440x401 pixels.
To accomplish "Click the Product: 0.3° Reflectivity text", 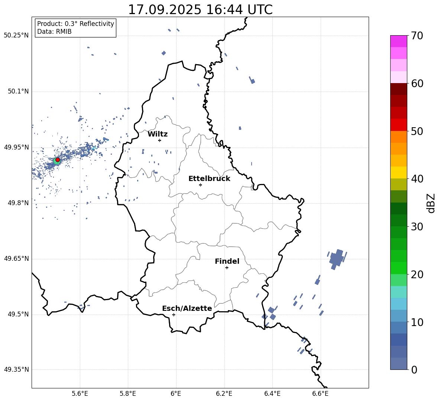I will (75, 24).
